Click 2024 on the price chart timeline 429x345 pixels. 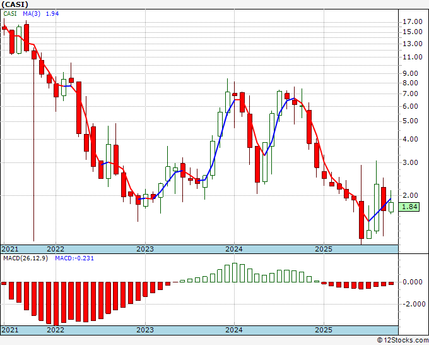(234, 249)
